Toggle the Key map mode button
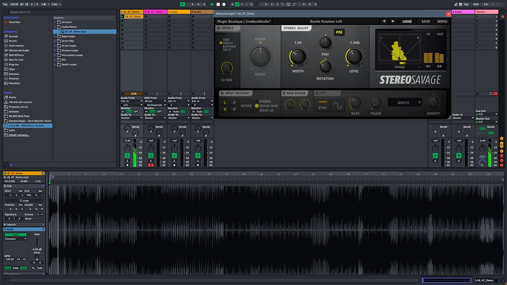 click(466, 4)
